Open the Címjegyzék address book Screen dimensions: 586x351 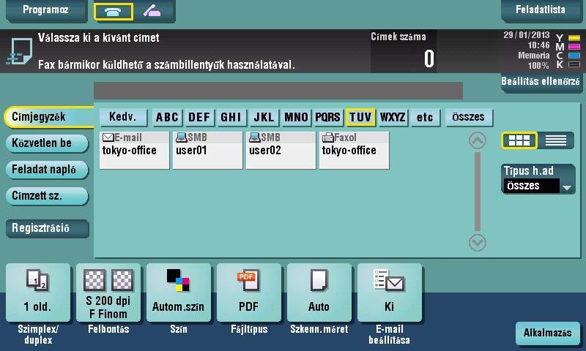[48, 117]
